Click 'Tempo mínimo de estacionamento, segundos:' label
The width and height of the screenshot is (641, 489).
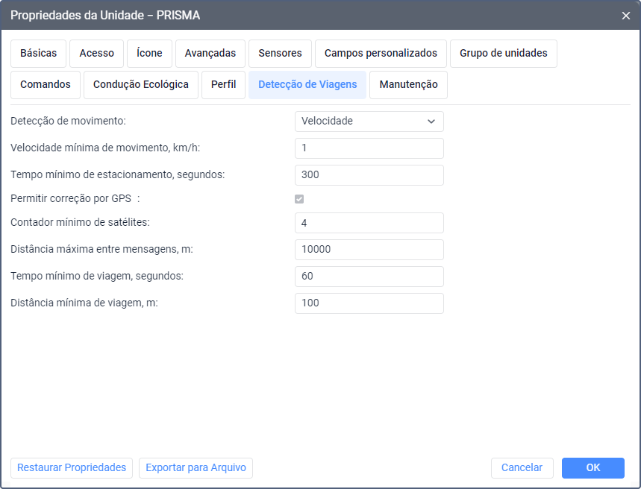click(x=118, y=175)
